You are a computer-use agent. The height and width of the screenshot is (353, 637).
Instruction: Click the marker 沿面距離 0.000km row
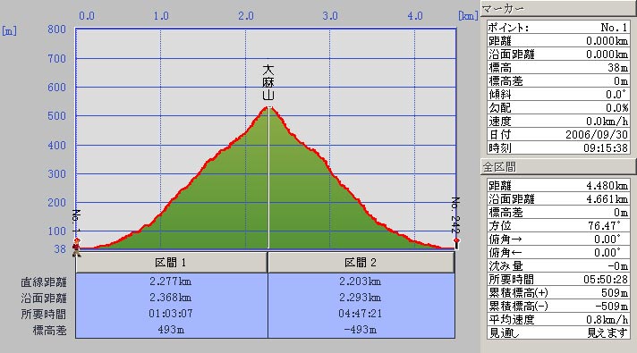558,55
